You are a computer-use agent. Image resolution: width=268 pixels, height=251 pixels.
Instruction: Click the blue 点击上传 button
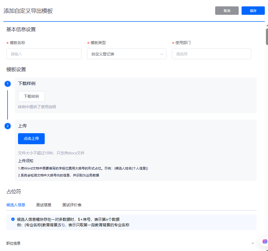point(31,139)
